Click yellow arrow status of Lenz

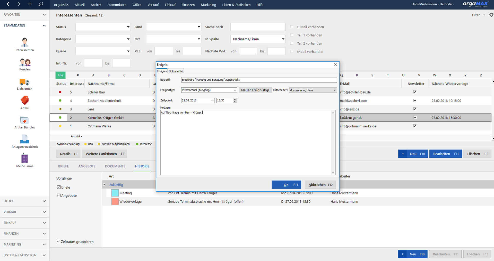[x=60, y=109]
